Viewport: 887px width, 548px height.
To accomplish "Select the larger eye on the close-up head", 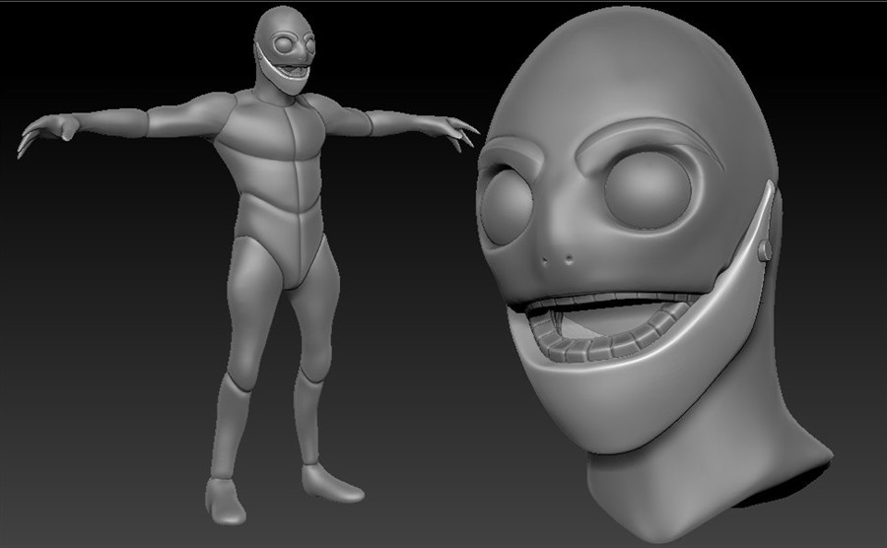I will pos(648,190).
